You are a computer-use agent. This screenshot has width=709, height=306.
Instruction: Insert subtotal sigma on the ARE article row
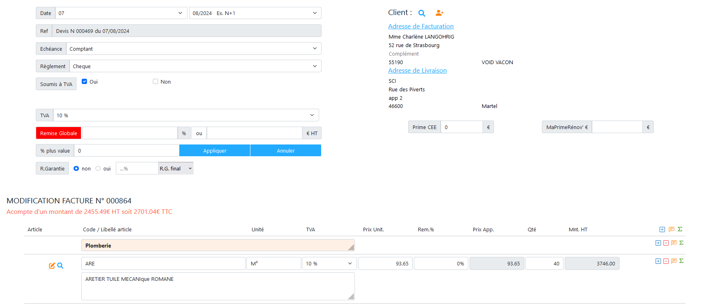[681, 261]
